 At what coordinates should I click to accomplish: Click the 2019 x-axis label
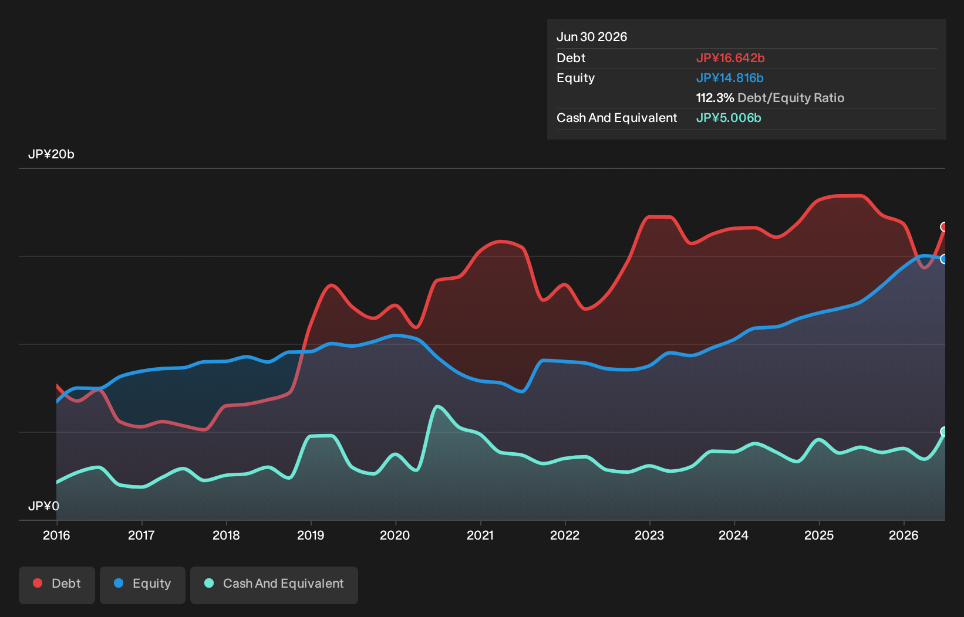(311, 535)
